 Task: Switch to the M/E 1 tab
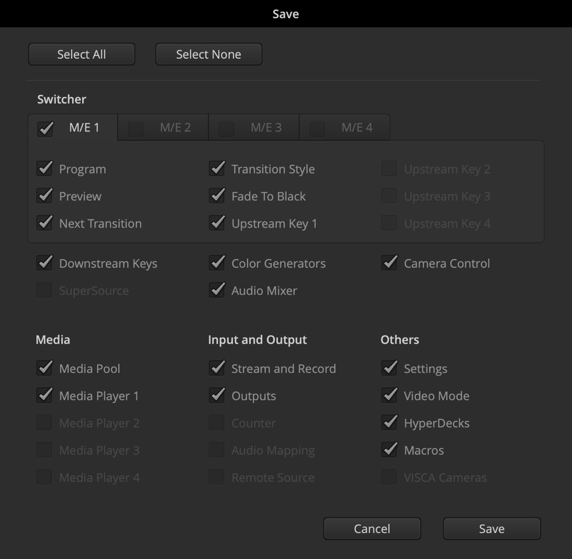point(73,128)
